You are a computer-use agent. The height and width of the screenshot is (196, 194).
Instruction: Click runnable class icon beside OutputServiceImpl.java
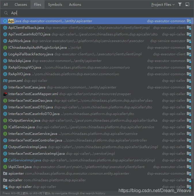[x=5, y=147]
